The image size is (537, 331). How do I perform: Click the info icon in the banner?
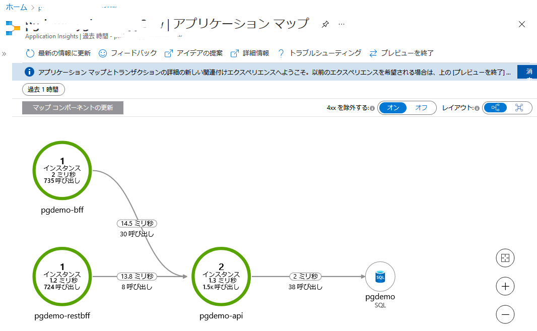(x=29, y=72)
